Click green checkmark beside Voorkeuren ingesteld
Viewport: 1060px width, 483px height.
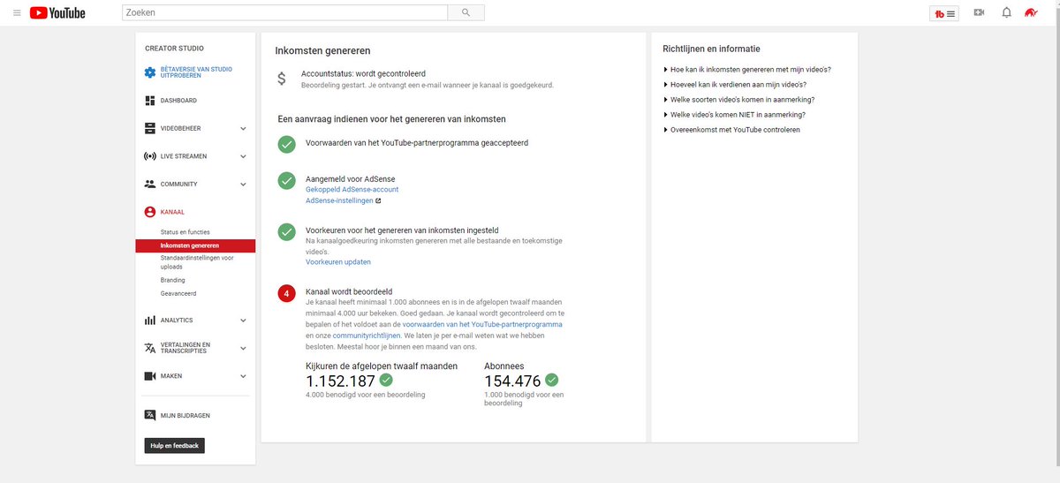pyautogui.click(x=286, y=232)
